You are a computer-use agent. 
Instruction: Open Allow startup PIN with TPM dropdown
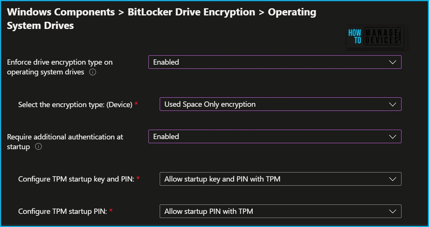coord(281,211)
